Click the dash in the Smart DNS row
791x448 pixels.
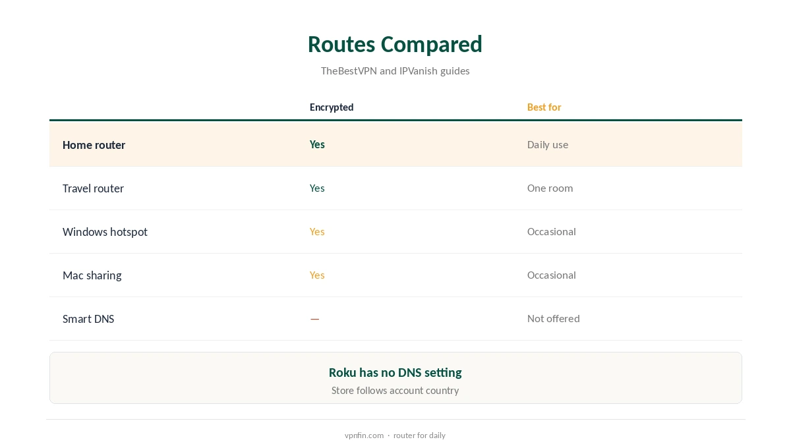(314, 319)
